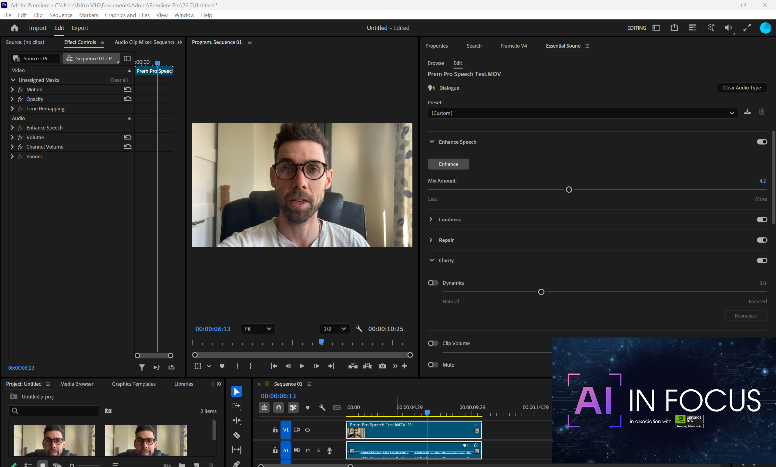This screenshot has height=467, width=776.
Task: Collapse the Clarity section
Action: coord(432,260)
